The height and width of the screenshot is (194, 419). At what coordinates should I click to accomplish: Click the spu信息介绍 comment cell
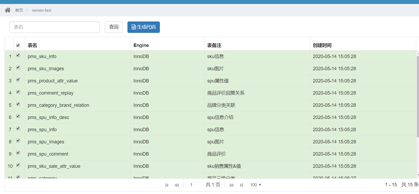tap(257, 117)
